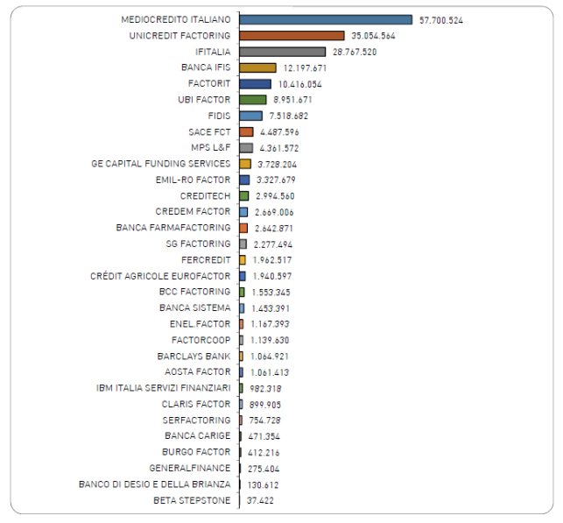Click the MPS L&F label
This screenshot has width=563, height=523.
pos(211,148)
